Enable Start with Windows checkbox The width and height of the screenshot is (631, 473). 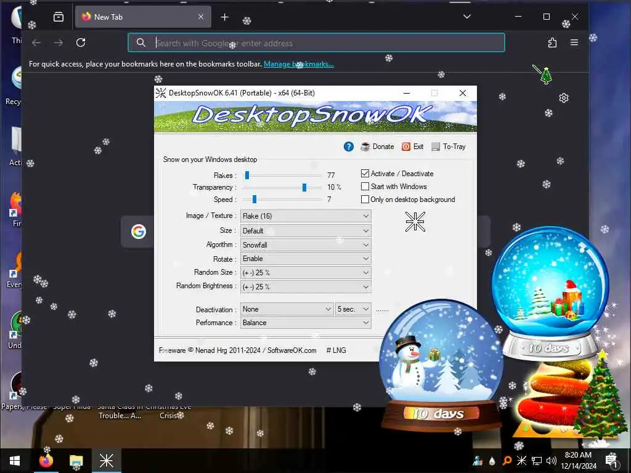point(365,187)
